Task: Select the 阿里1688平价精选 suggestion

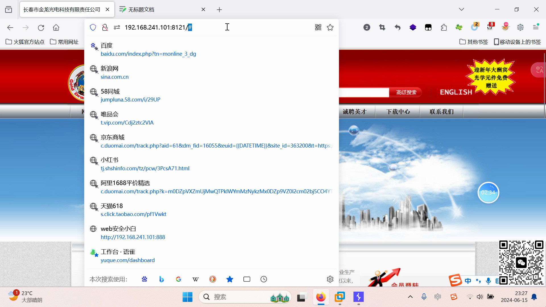Action: pos(212,187)
